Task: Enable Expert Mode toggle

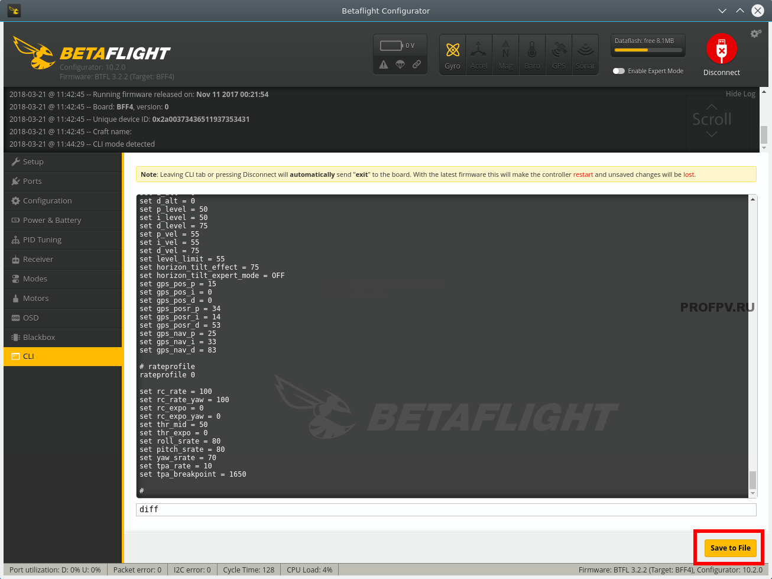Action: coord(619,71)
